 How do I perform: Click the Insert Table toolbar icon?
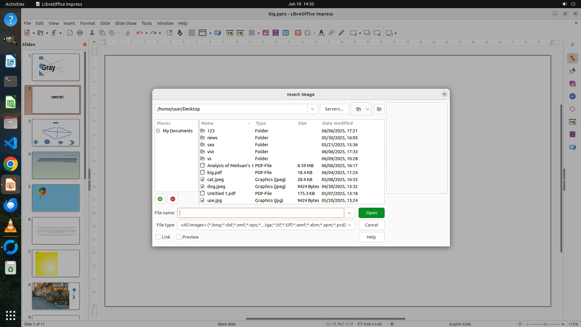pos(251,33)
